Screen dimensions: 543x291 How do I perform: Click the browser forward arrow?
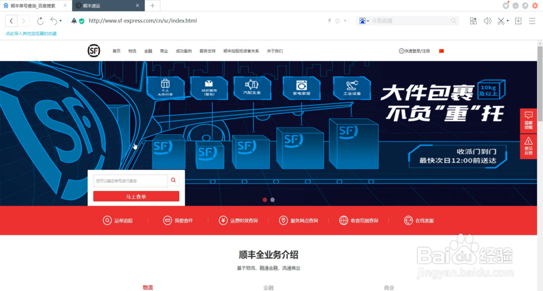pos(23,21)
